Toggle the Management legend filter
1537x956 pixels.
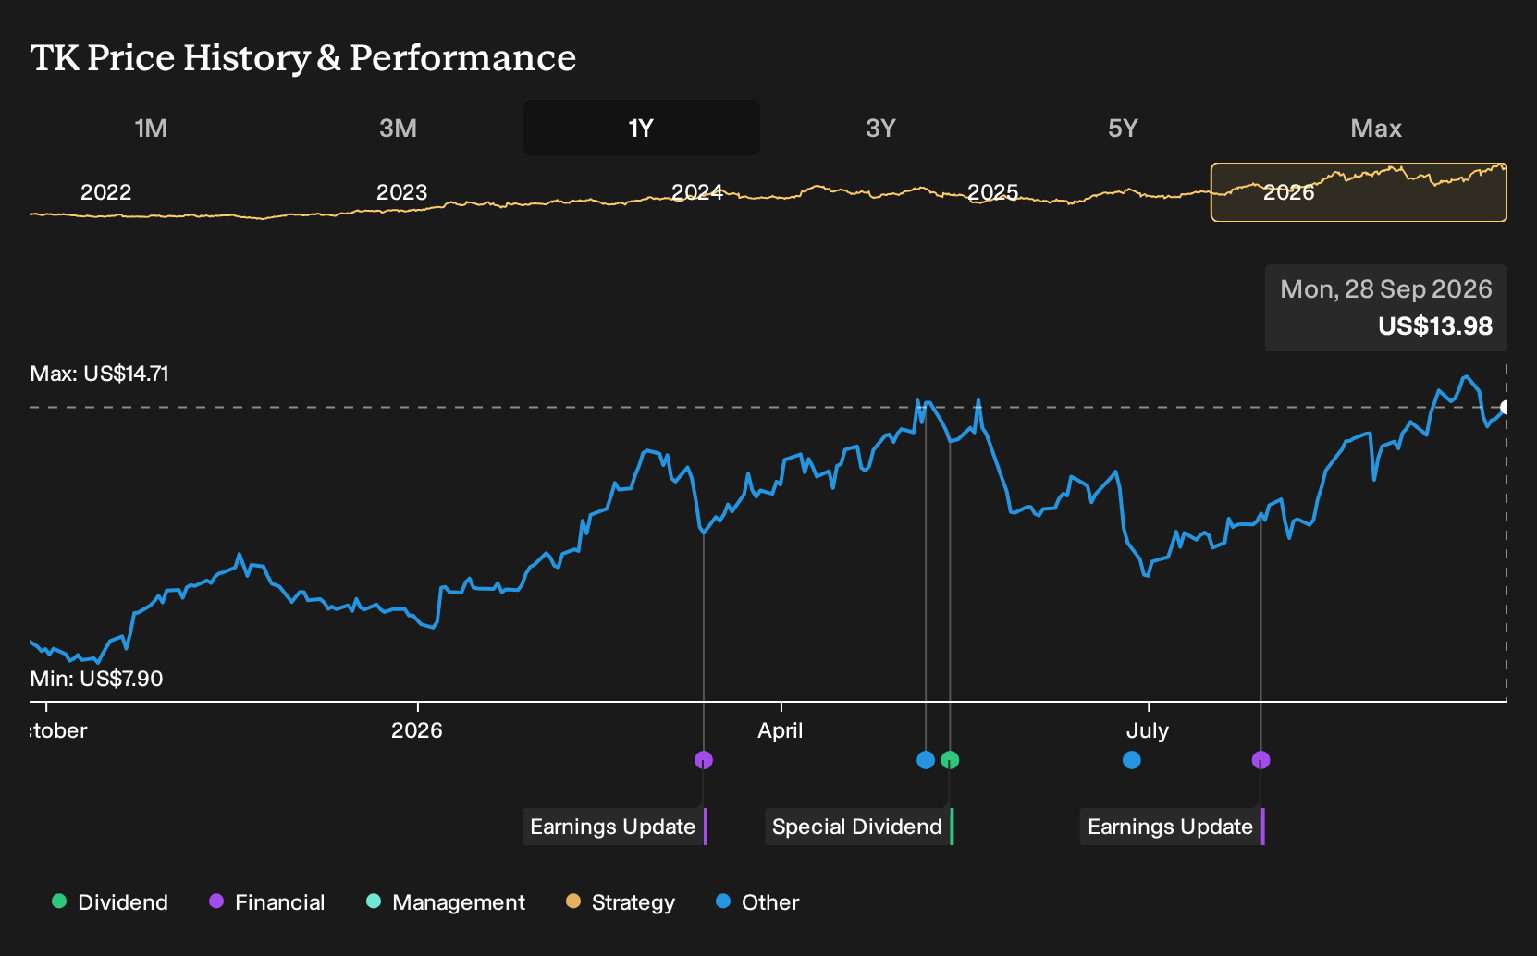pyautogui.click(x=446, y=902)
